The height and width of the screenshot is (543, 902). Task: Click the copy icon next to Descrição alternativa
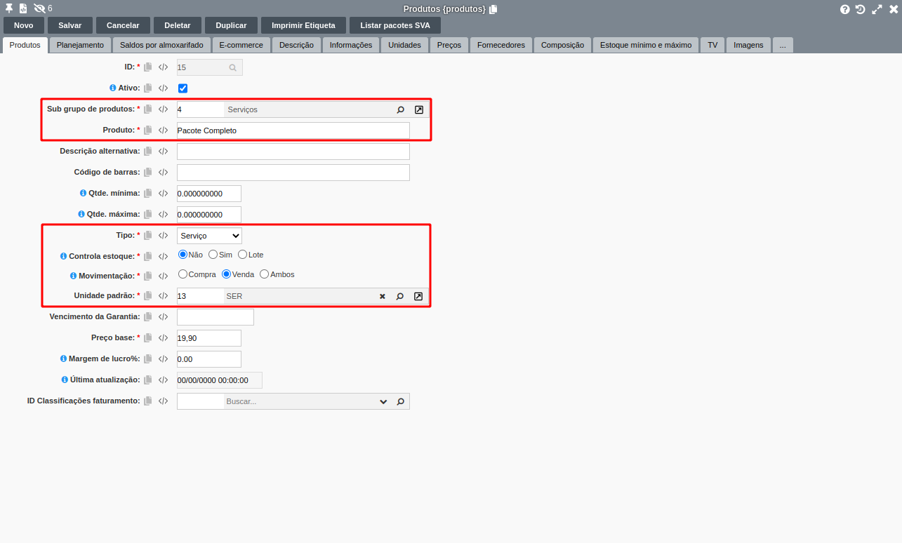pyautogui.click(x=148, y=152)
